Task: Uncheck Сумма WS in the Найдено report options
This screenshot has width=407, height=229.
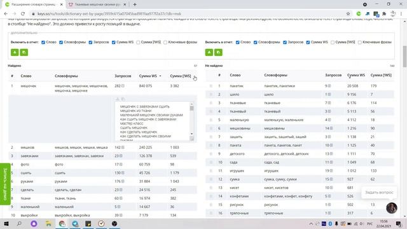Action: (113, 43)
